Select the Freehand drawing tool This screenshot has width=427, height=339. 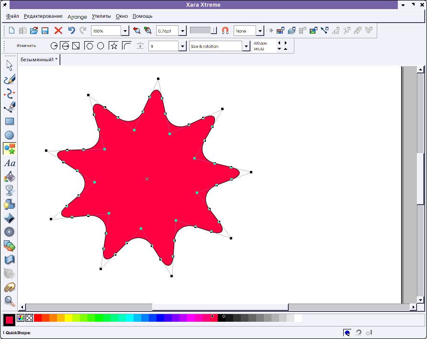point(10,79)
